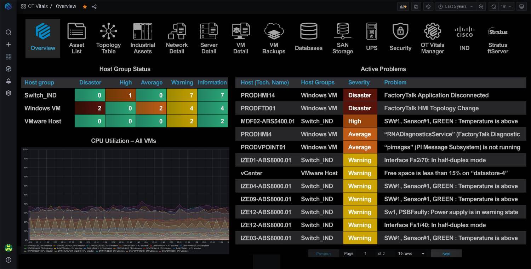Open the help question mark icon
The width and height of the screenshot is (531, 269).
click(x=8, y=260)
